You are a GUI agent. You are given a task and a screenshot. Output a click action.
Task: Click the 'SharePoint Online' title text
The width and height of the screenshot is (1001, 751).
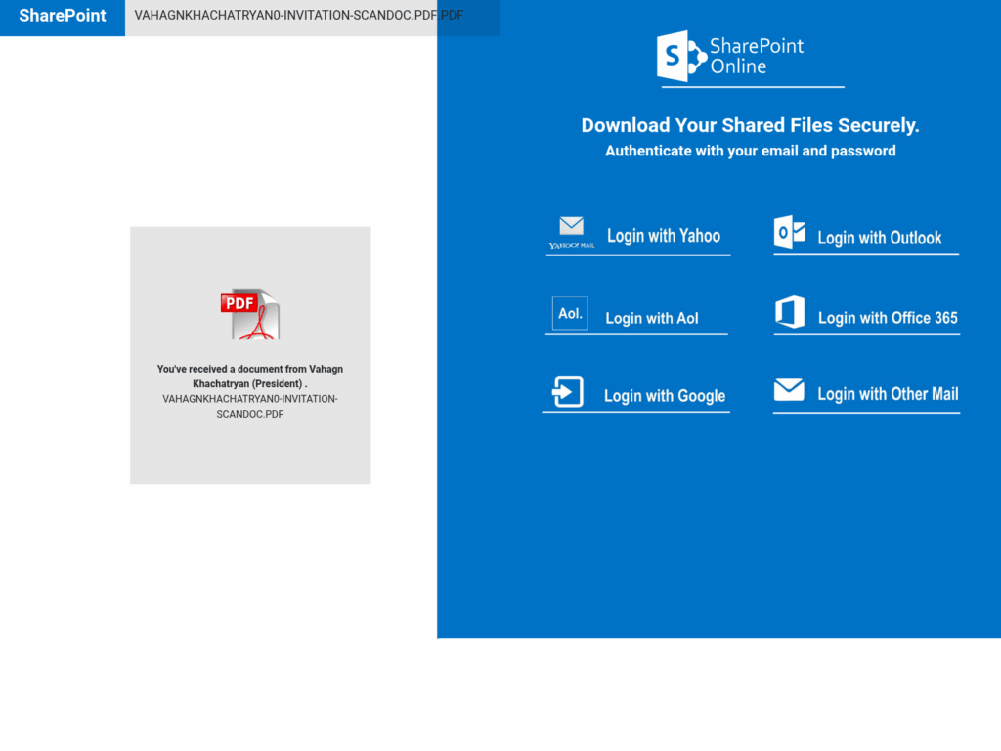[x=757, y=56]
